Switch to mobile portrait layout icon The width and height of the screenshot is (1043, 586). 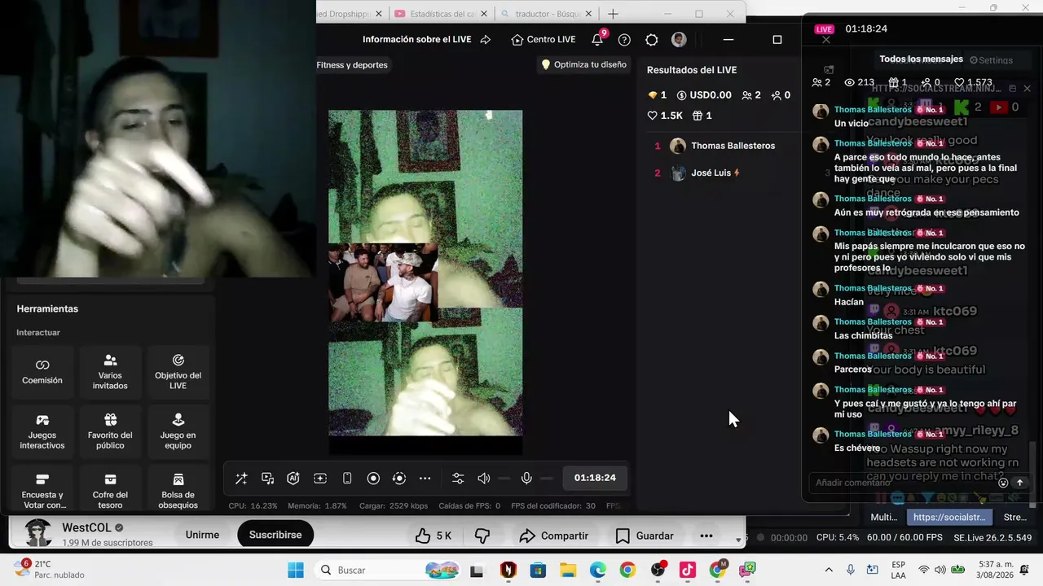pyautogui.click(x=347, y=479)
